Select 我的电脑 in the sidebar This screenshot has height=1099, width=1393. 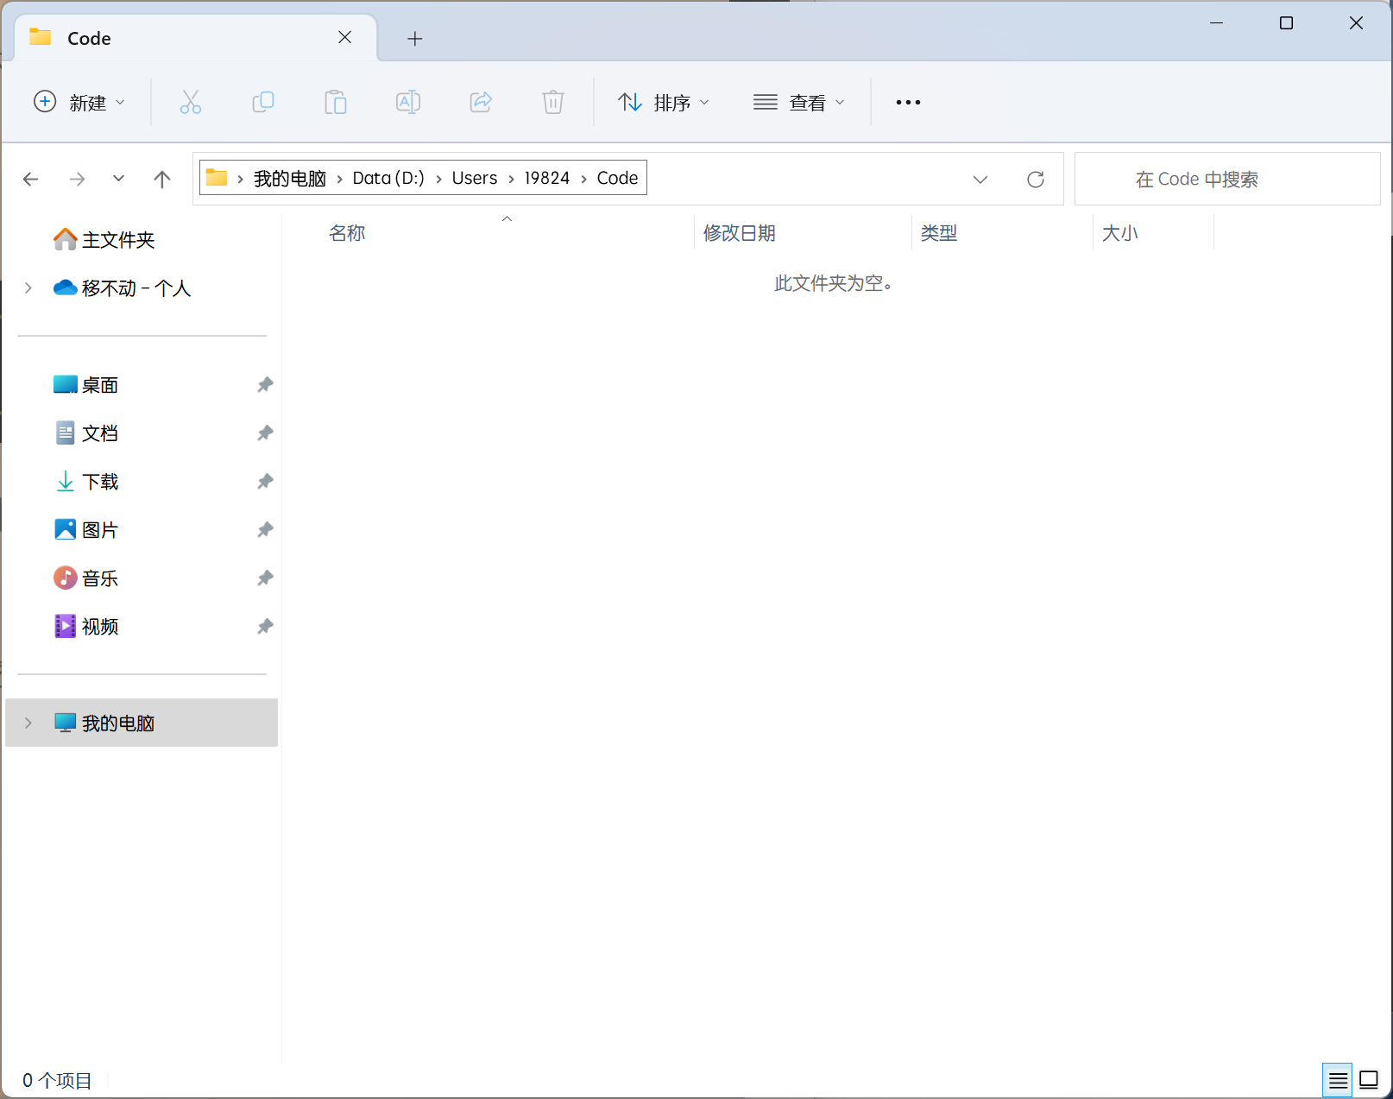tap(142, 723)
